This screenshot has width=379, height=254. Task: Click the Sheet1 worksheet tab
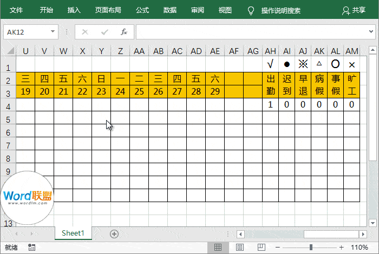click(x=73, y=233)
